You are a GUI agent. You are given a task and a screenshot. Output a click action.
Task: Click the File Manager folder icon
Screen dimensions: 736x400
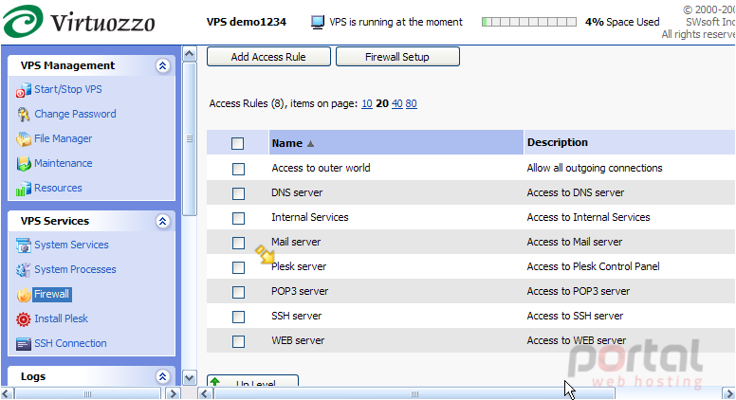(24, 139)
